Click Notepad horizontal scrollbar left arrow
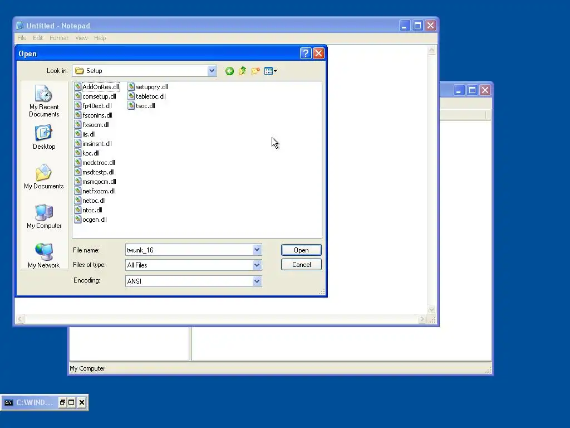The height and width of the screenshot is (428, 570). 20,319
